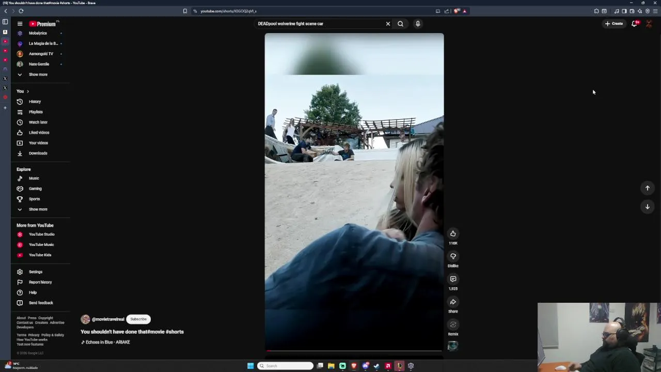Open Windows Start menu
This screenshot has width=661, height=372.
(x=250, y=366)
